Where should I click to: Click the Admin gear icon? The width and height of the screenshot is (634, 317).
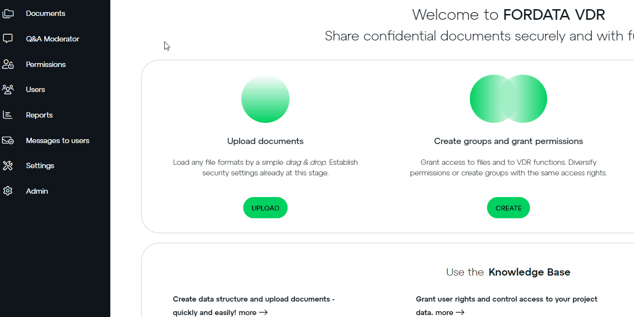pos(8,191)
